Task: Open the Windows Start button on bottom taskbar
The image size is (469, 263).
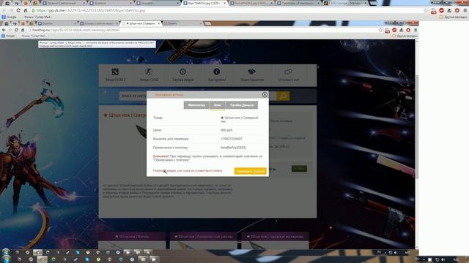Action: pos(6,259)
